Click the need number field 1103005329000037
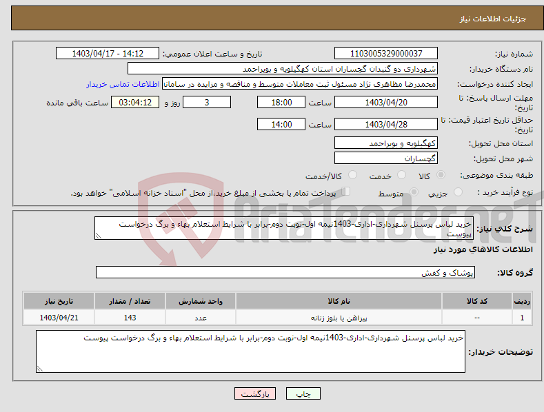Image resolution: width=544 pixels, height=412 pixels. point(386,54)
